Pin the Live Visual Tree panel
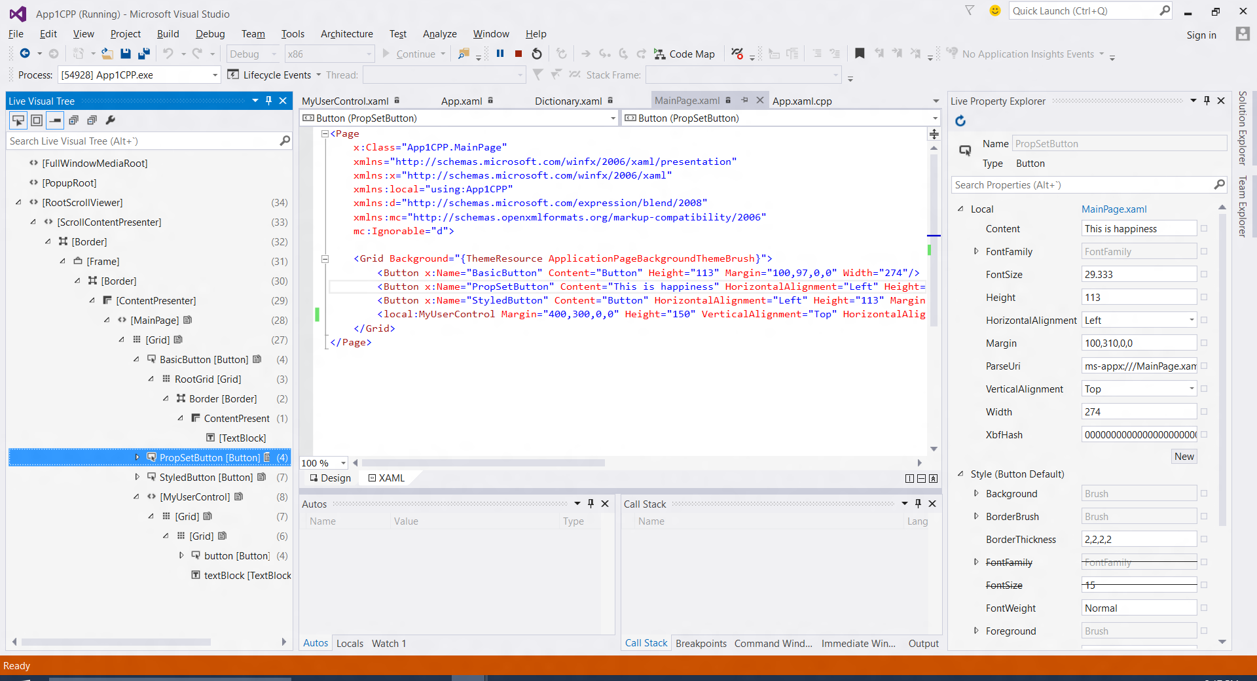 click(x=268, y=100)
